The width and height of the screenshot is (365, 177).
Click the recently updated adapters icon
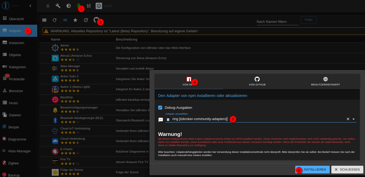pyautogui.click(x=86, y=20)
